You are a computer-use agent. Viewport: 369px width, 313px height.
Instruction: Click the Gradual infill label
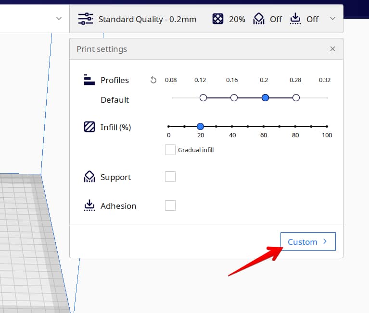pyautogui.click(x=196, y=150)
